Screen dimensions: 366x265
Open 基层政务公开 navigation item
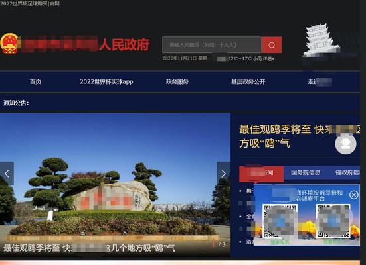(x=248, y=81)
